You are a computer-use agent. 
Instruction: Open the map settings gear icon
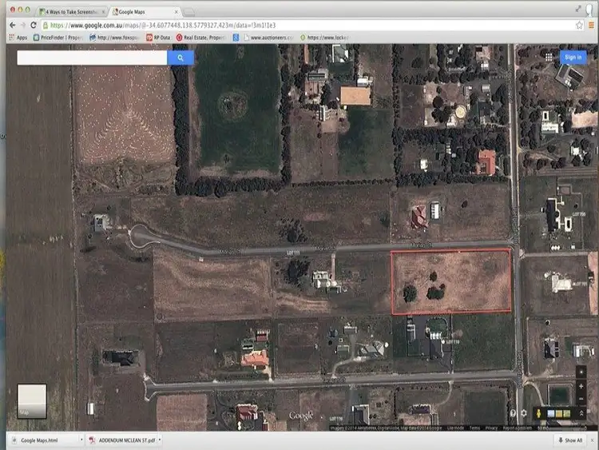pyautogui.click(x=524, y=413)
